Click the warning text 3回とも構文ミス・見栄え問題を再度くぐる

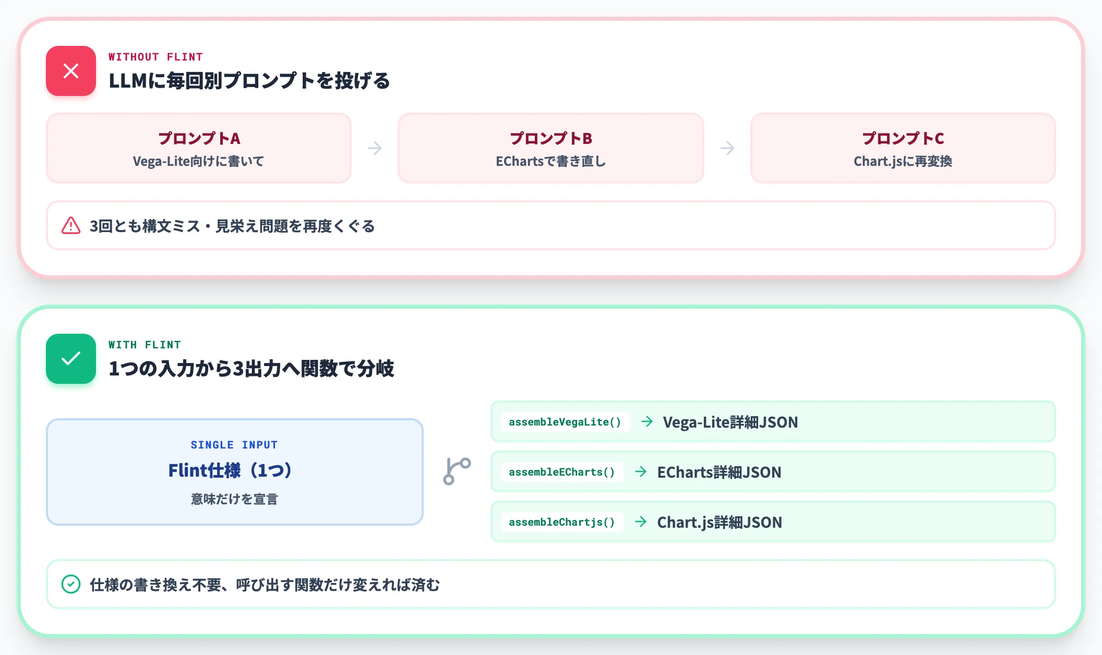pyautogui.click(x=232, y=226)
